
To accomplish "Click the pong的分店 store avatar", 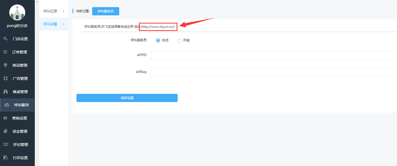I will 17,12.
